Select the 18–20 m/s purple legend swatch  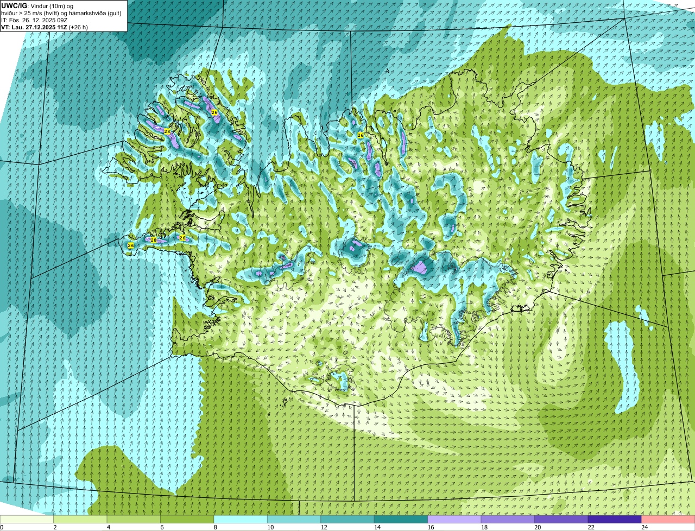pos(508,519)
